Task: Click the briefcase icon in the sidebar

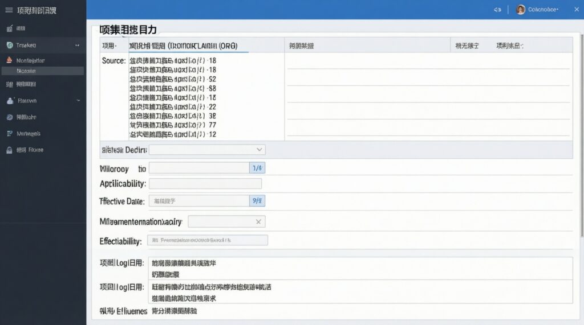Action: pyautogui.click(x=9, y=101)
